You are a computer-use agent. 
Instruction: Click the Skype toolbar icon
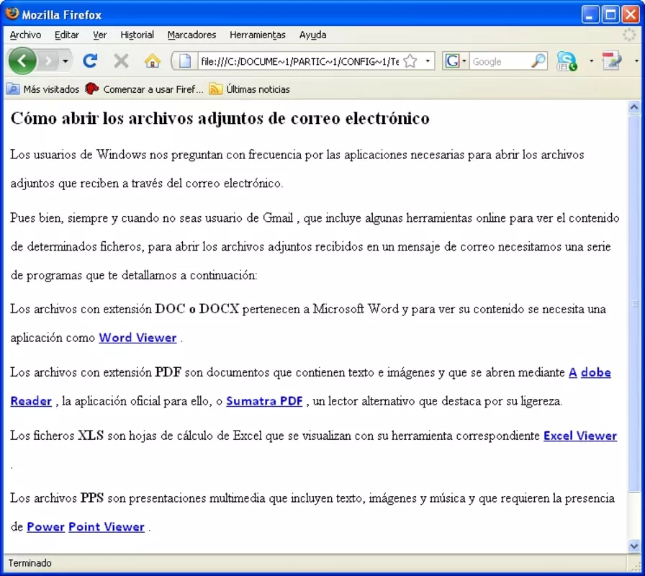tap(567, 61)
